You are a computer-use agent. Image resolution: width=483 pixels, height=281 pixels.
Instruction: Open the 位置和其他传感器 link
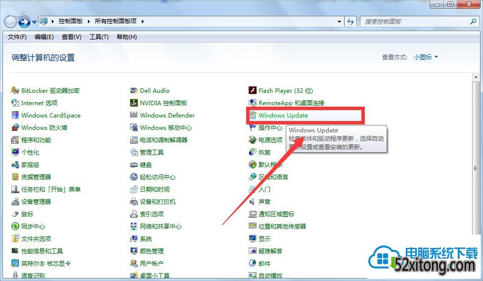[282, 226]
